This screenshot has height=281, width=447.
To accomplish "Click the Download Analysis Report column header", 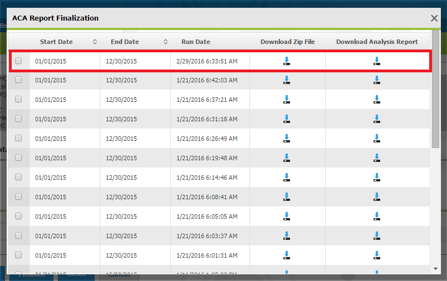I will click(x=377, y=42).
